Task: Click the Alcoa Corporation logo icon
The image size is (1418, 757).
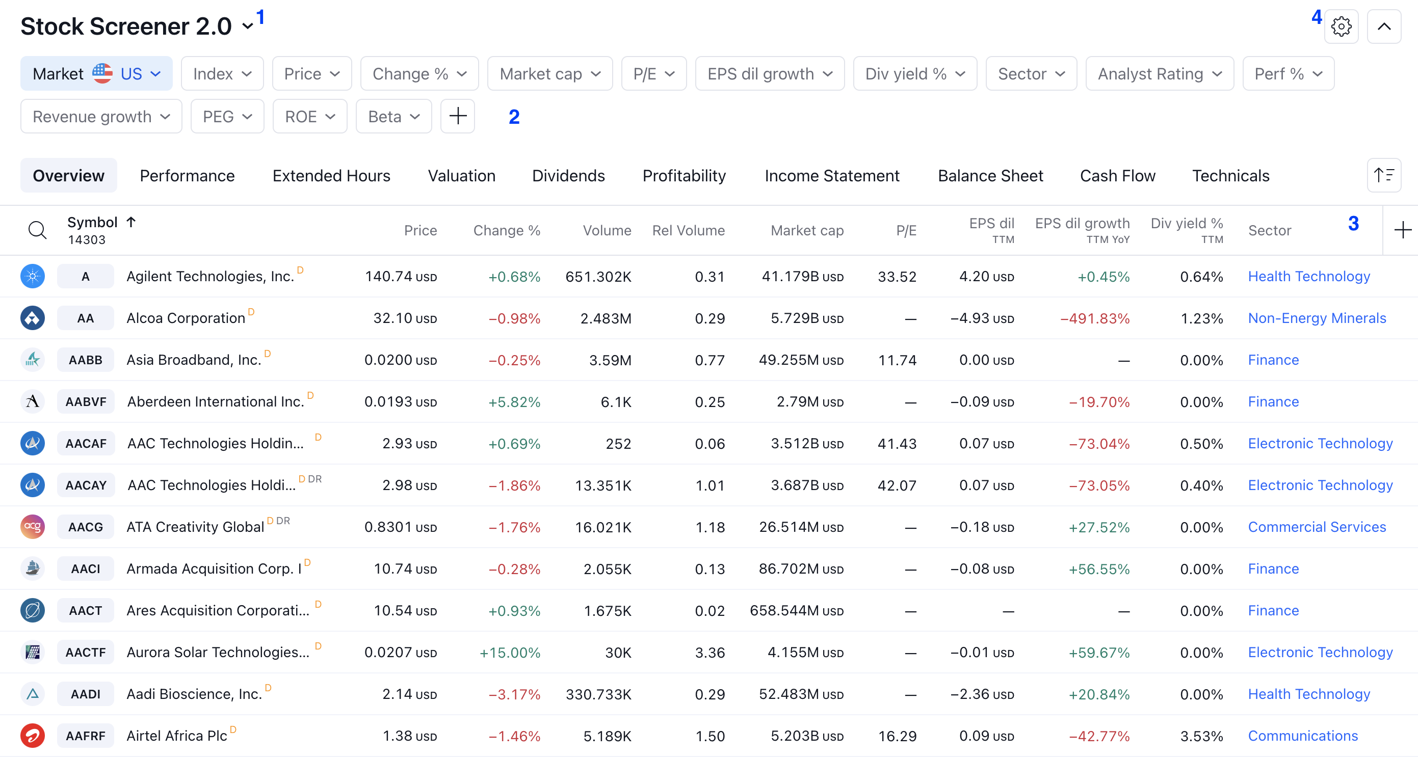Action: (x=33, y=318)
